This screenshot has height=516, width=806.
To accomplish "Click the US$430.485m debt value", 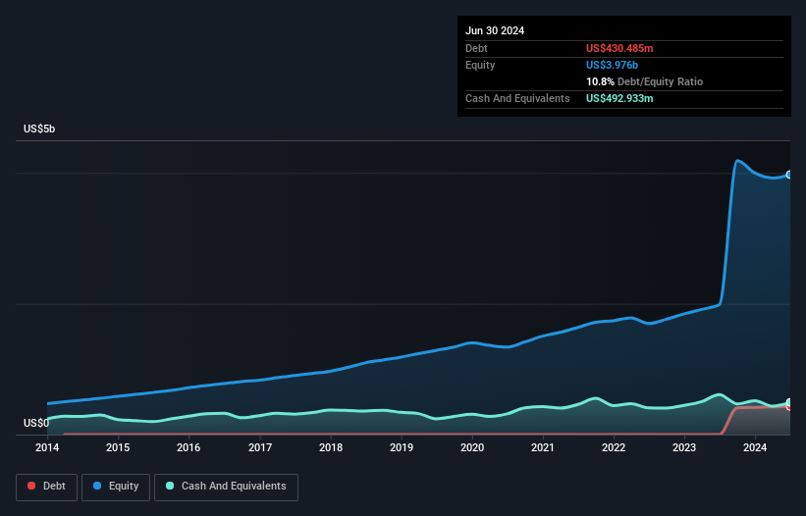I will [x=619, y=48].
